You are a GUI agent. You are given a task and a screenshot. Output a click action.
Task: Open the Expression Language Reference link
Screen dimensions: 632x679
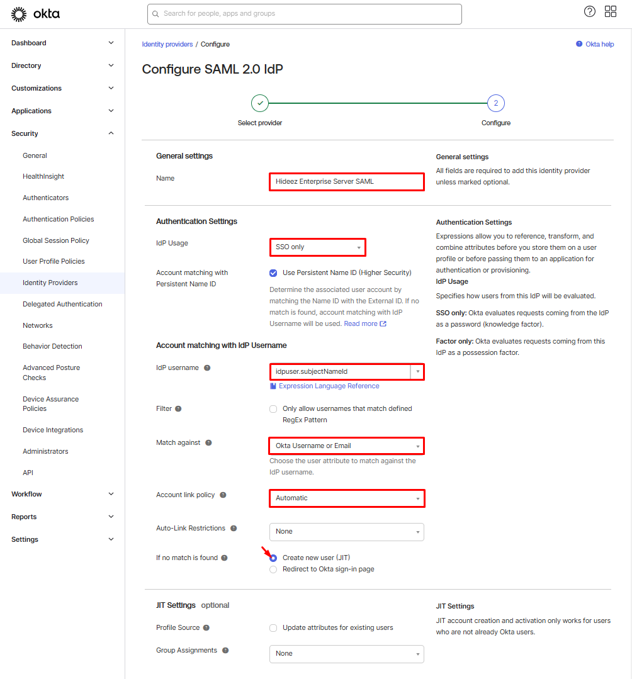click(329, 386)
